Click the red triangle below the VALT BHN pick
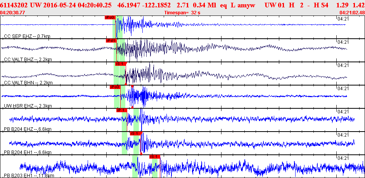365x178 pixels. (x=126, y=84)
